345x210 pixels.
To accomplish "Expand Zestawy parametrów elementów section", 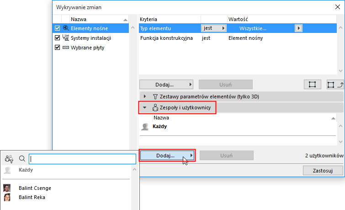I will (145, 97).
